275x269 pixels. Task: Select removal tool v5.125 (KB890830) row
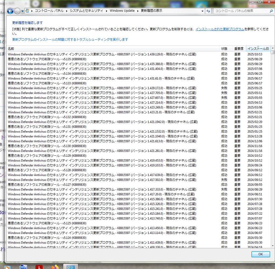[139, 223]
